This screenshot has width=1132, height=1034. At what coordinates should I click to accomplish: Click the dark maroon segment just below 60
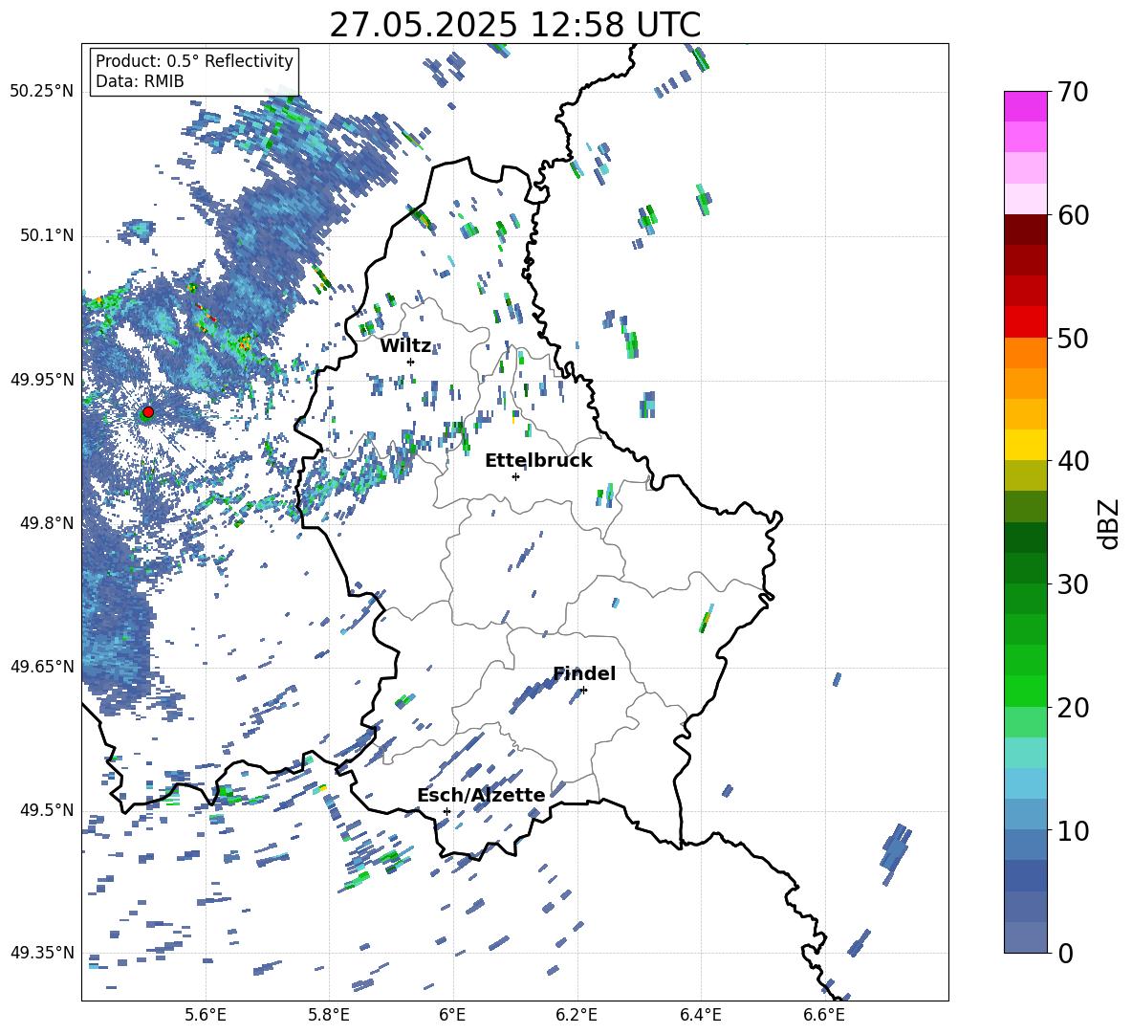click(1025, 230)
